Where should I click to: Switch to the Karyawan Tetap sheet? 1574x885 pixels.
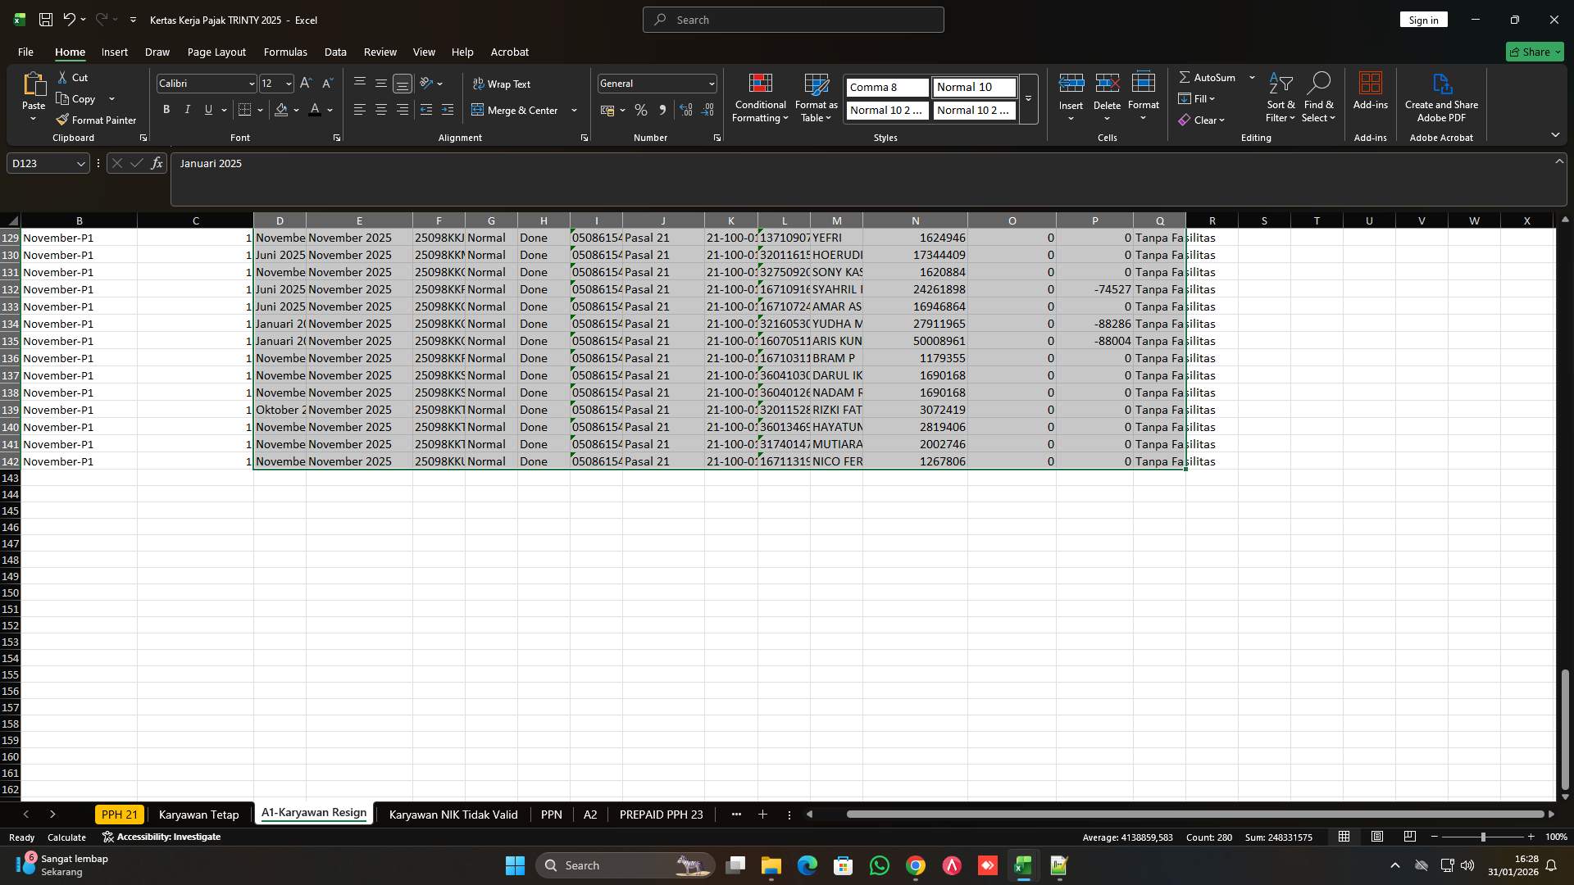coord(198,814)
